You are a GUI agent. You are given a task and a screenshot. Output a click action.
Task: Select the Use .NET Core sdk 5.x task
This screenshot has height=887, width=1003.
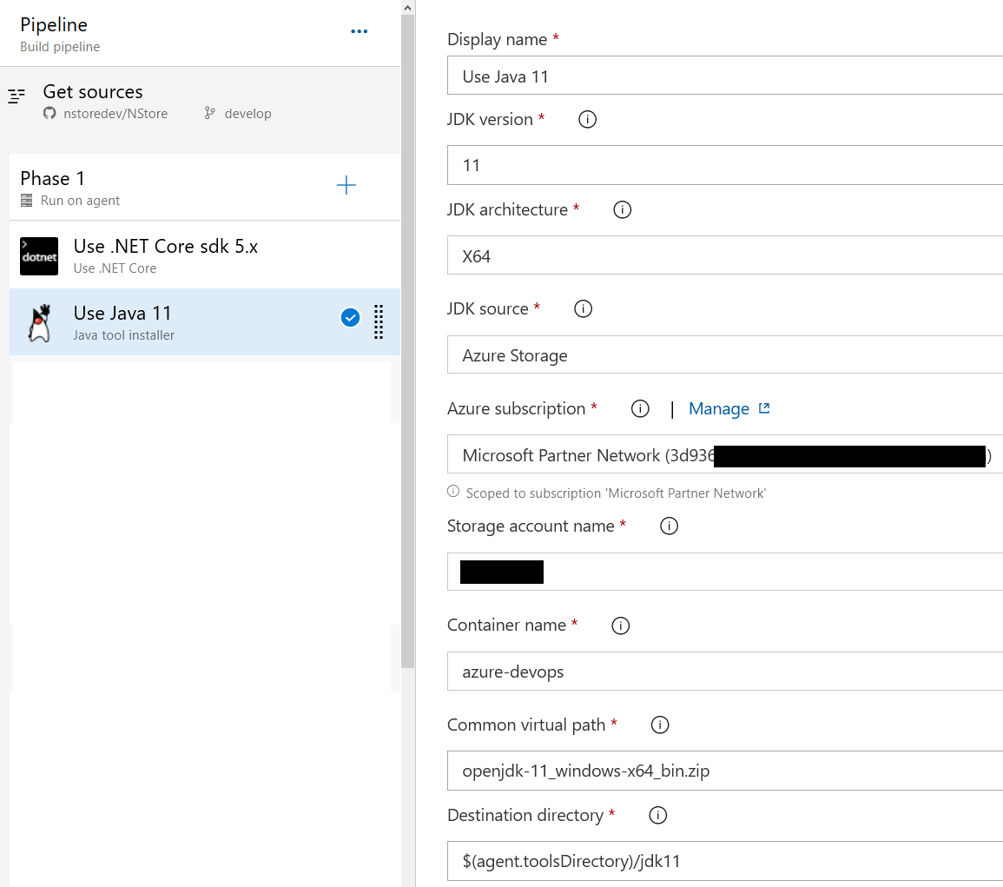click(205, 255)
